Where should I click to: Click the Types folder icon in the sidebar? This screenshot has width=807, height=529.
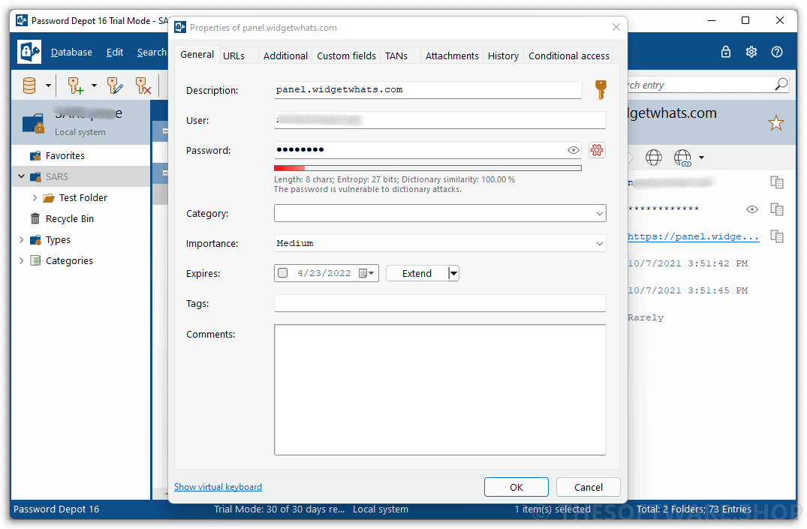35,240
